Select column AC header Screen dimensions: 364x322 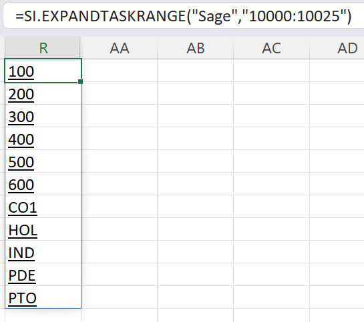click(271, 48)
